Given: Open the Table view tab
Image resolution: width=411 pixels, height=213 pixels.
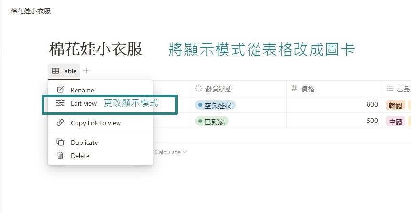Looking at the screenshot, I should (64, 71).
